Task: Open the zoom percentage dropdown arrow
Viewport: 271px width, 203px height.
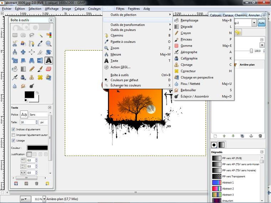Action: 45,199
